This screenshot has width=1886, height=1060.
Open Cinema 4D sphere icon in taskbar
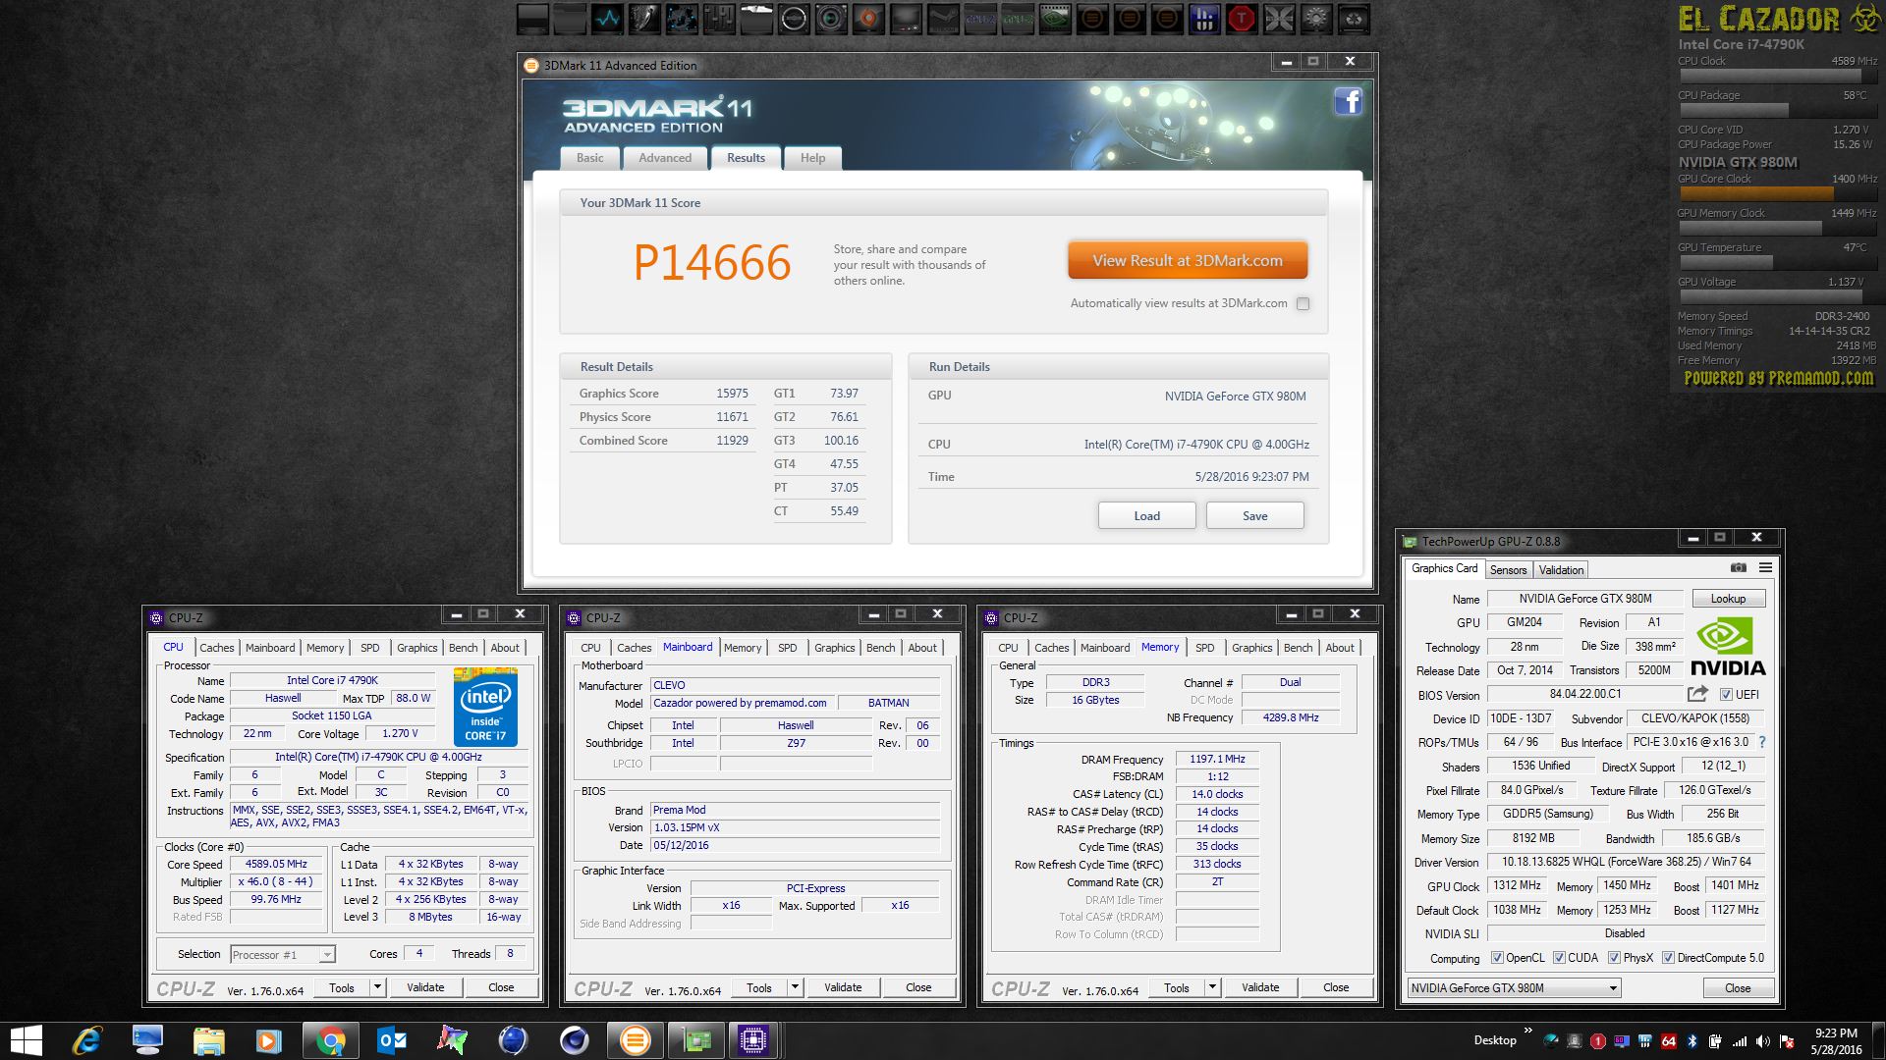pos(574,1040)
